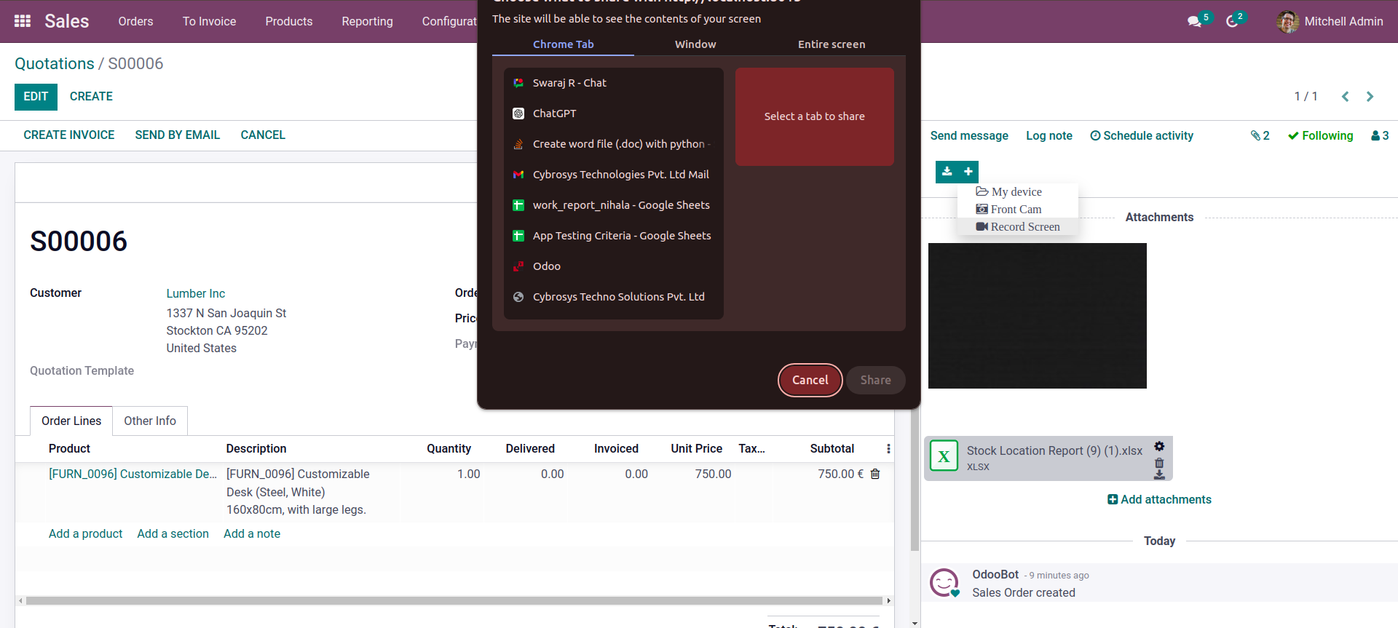1398x628 pixels.
Task: Click the black video preview thumbnail
Action: (1038, 316)
